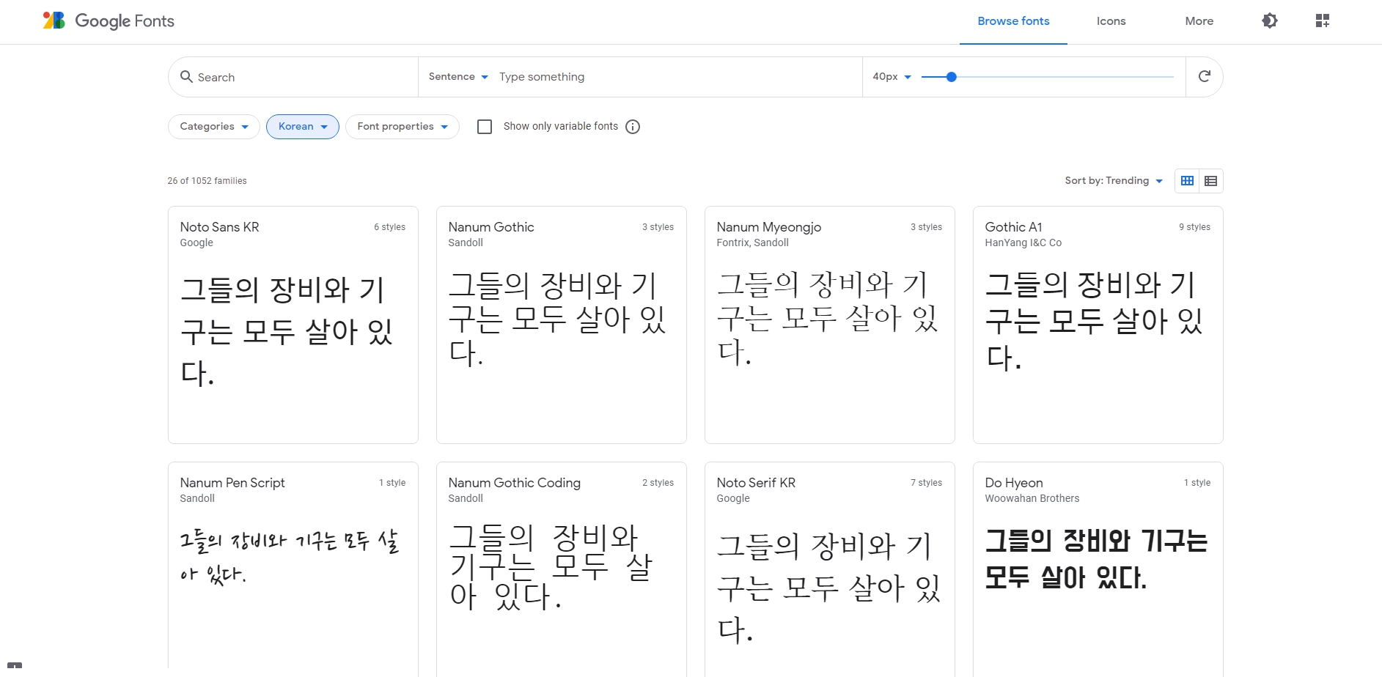
Task: Open the Korean language dropdown
Action: (302, 127)
